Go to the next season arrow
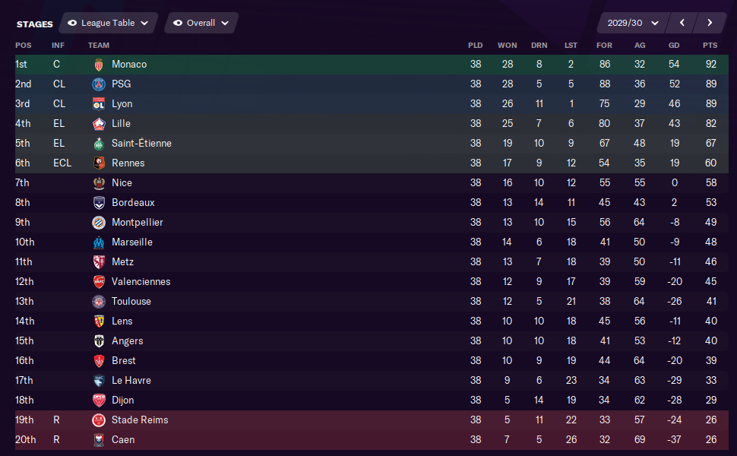Screen dimensions: 737x456 tap(710, 23)
